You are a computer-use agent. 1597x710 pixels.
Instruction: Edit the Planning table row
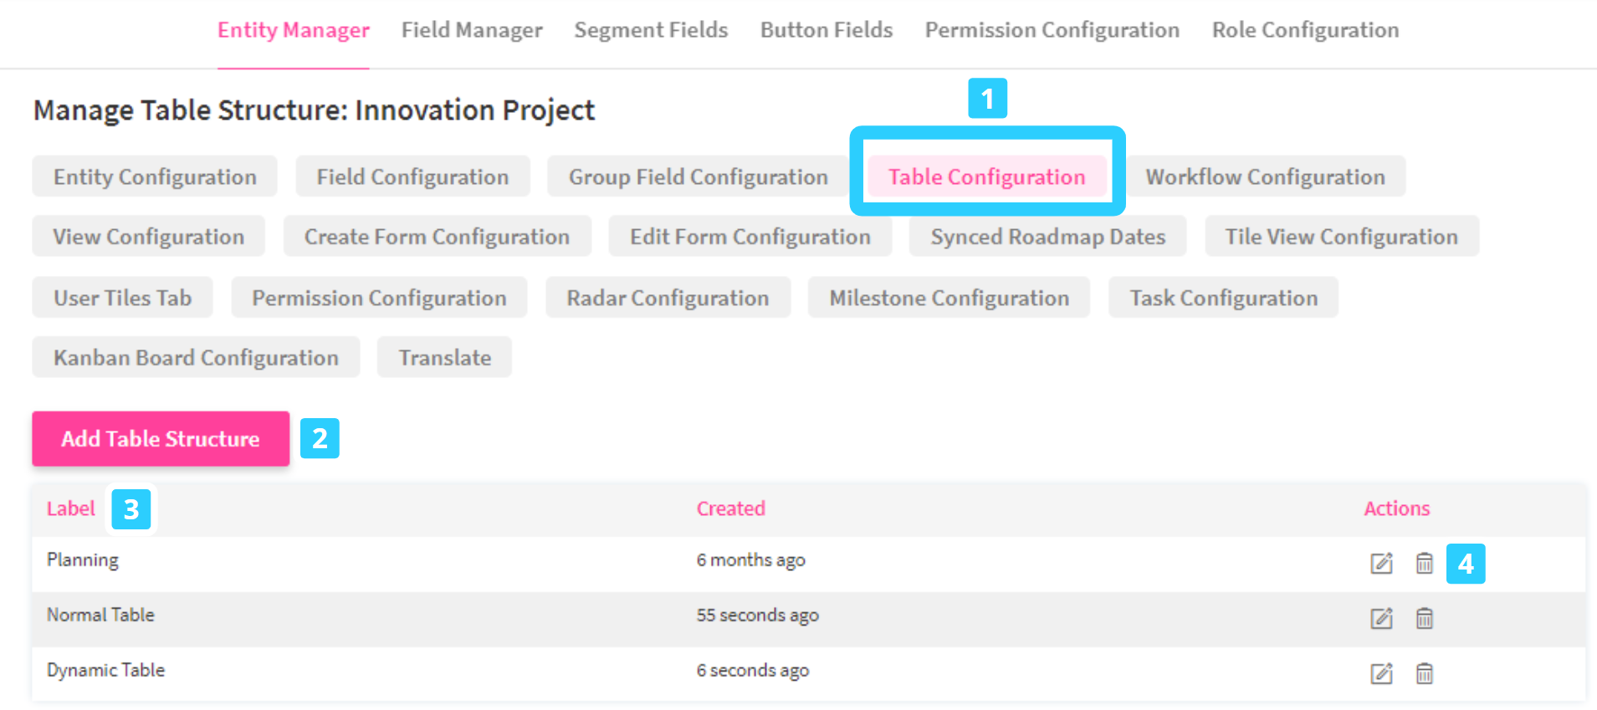[x=1381, y=564]
